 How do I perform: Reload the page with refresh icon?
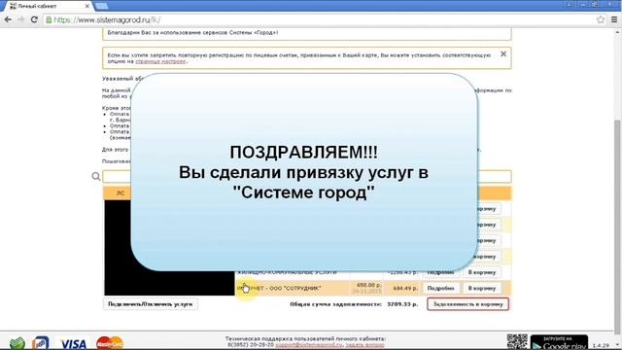34,19
